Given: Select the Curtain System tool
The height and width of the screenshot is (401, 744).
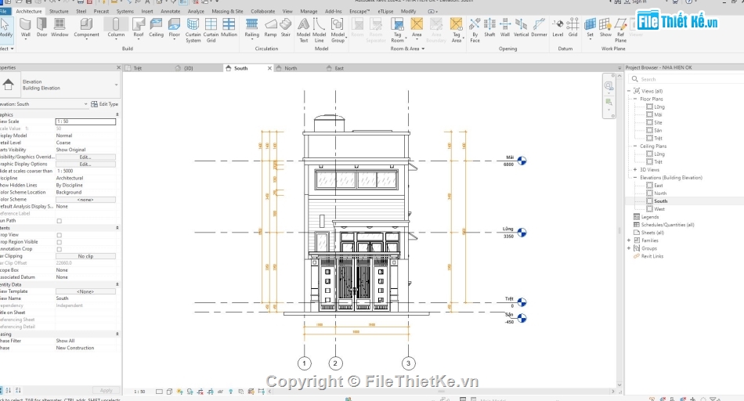Looking at the screenshot, I should (193, 31).
